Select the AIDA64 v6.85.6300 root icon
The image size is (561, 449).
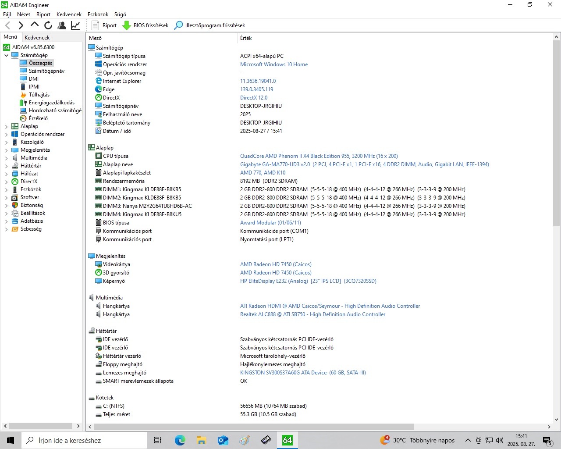[7, 47]
